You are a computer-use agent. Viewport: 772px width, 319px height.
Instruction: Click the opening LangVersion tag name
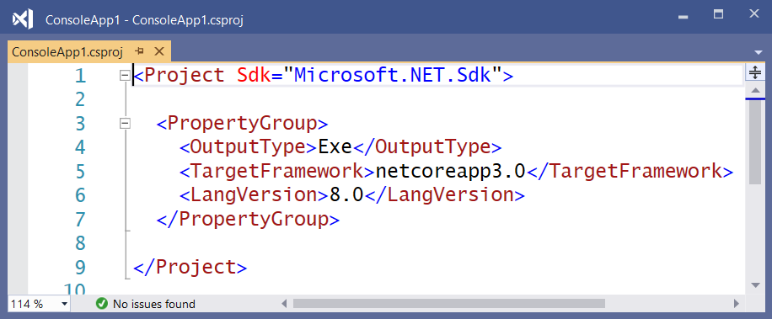[x=254, y=195]
